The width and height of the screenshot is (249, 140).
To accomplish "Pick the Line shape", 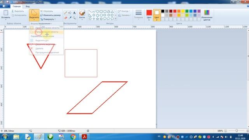I will [90, 11].
